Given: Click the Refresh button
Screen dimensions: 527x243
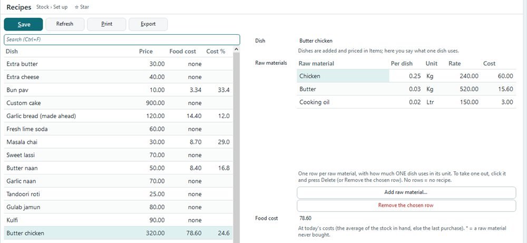Looking at the screenshot, I should (x=65, y=24).
